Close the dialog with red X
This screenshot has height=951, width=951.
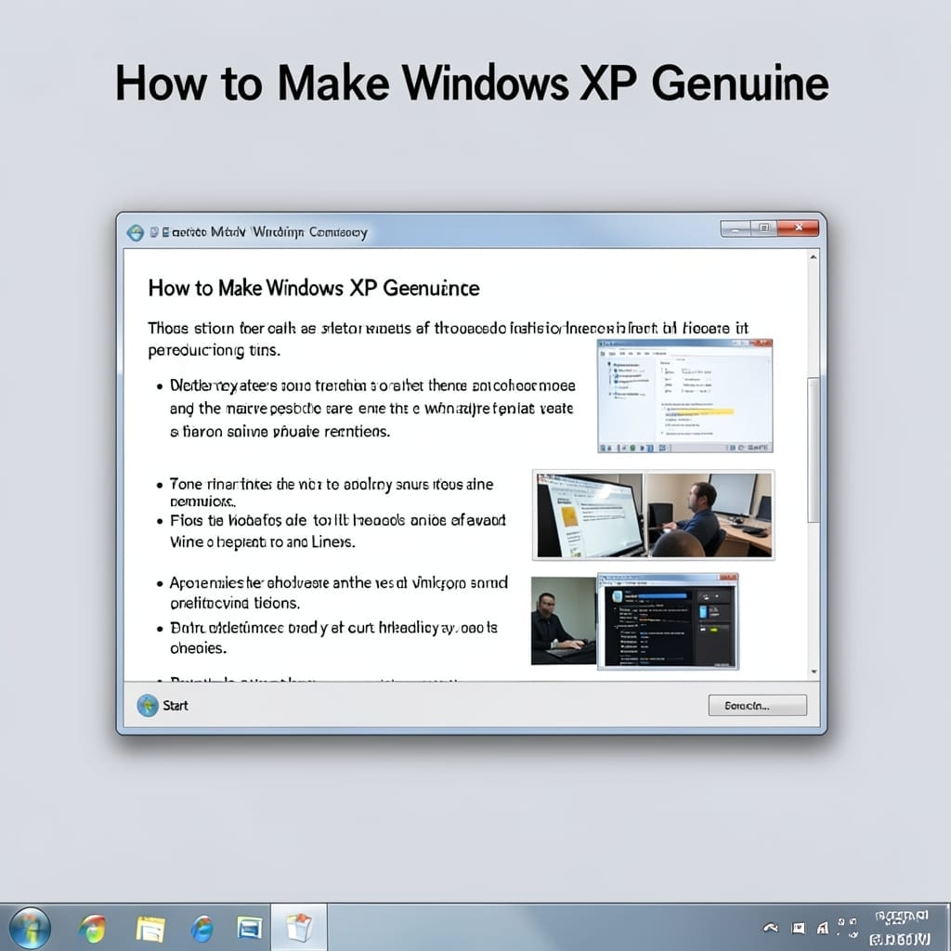point(798,228)
